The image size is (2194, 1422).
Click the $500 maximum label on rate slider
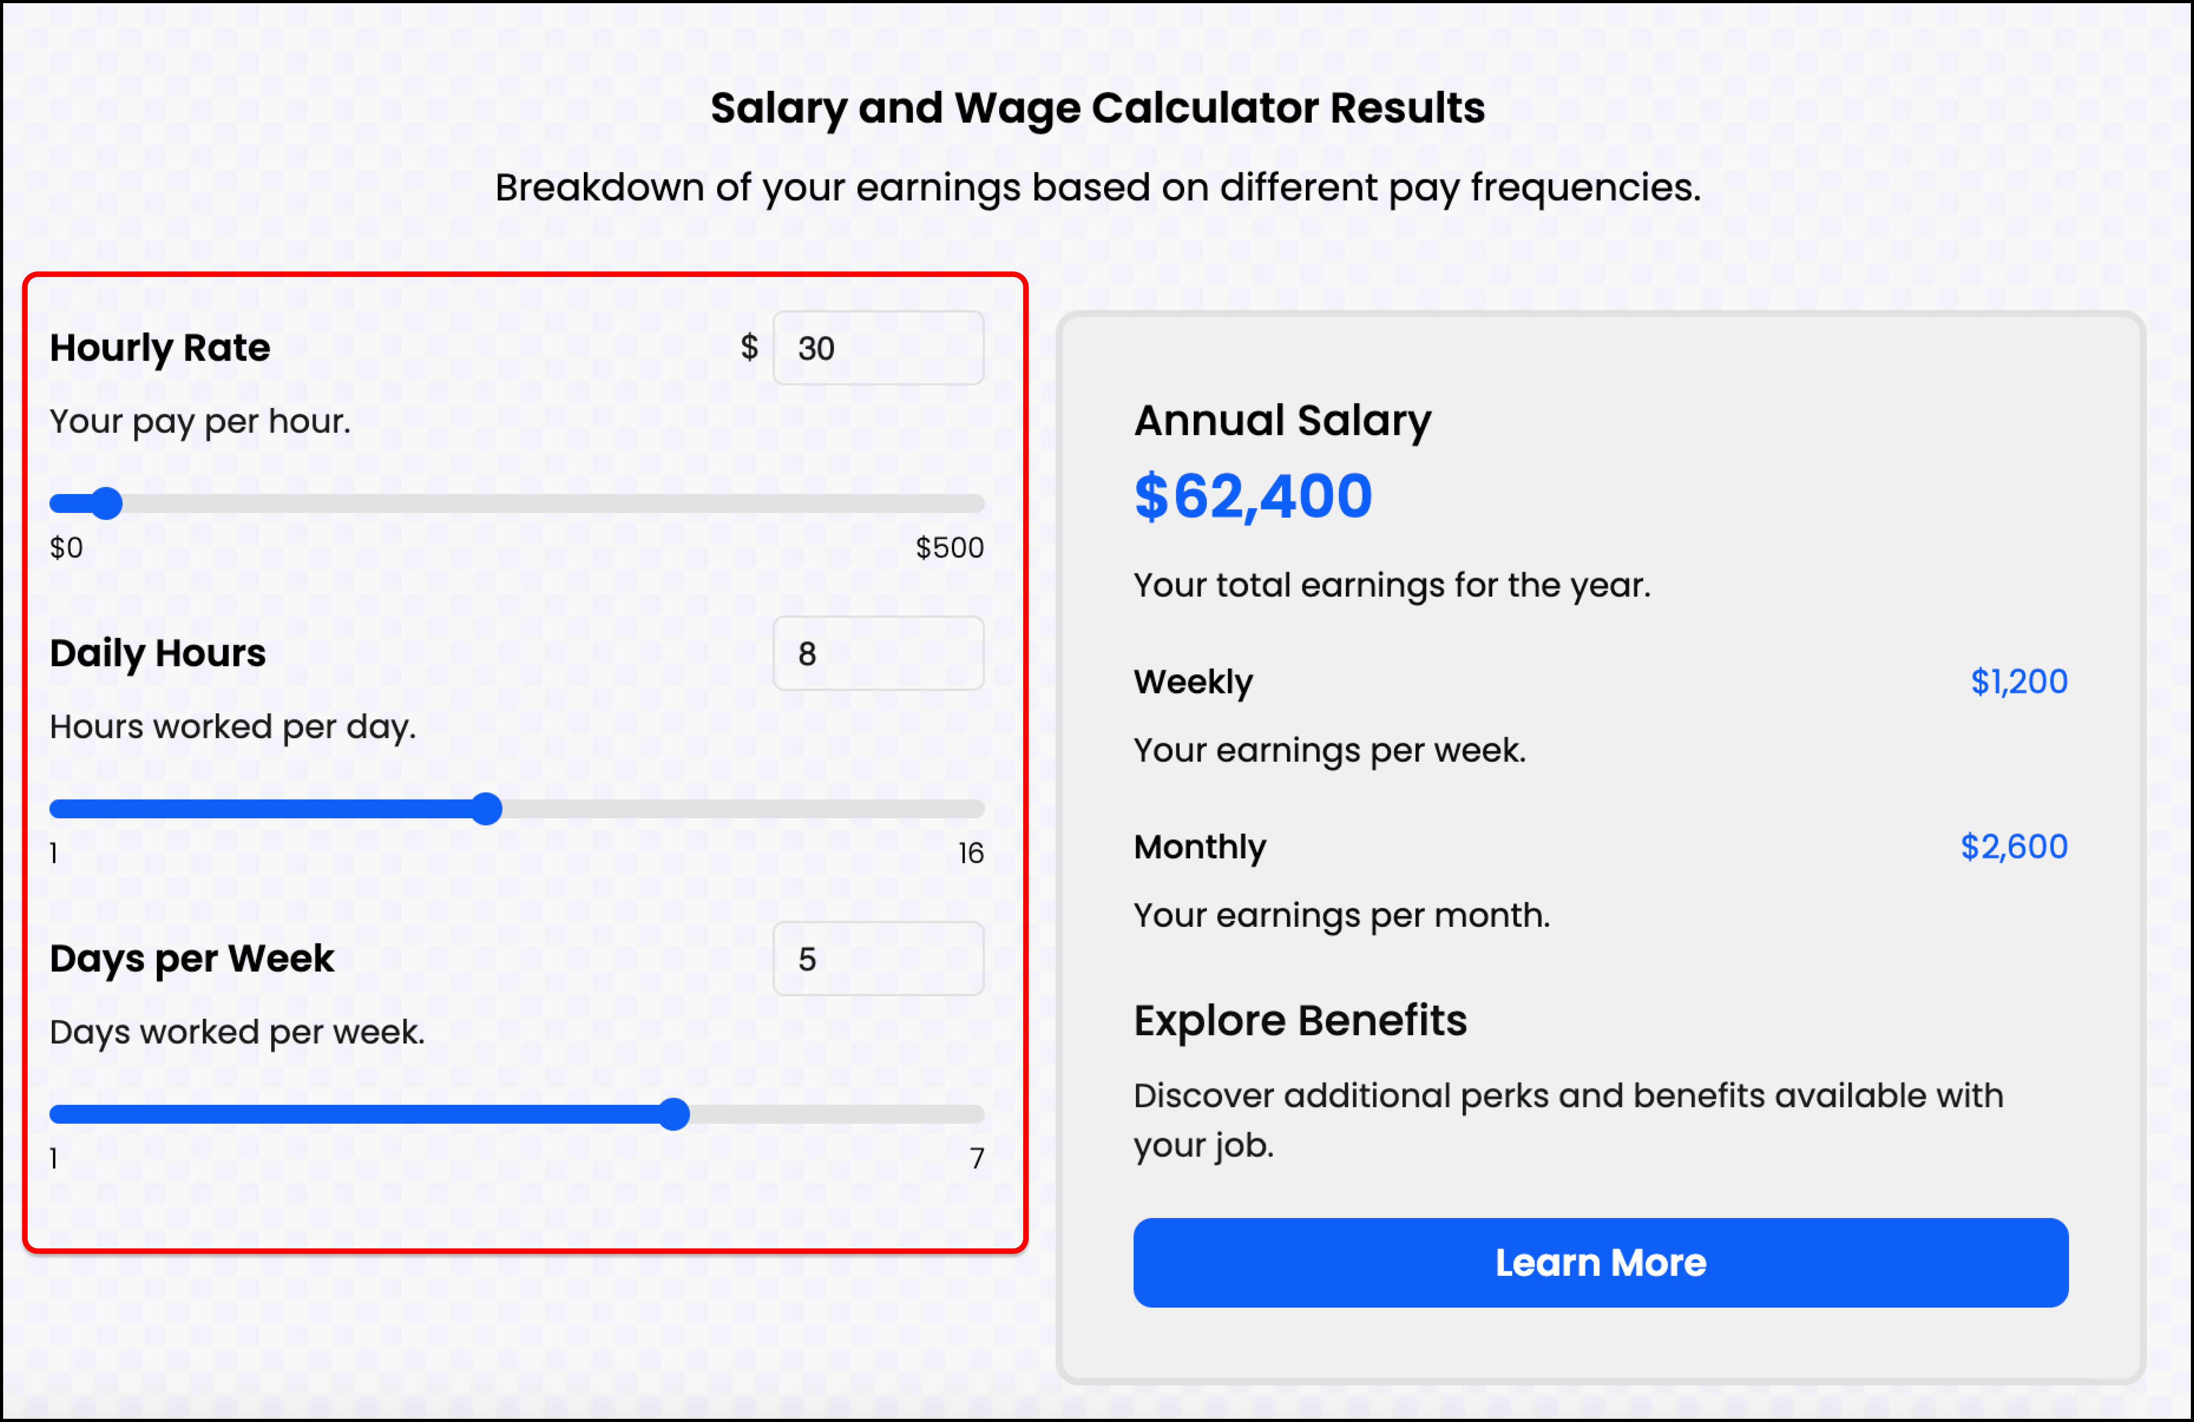click(949, 546)
